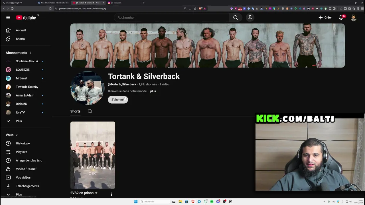
Task: Open the account avatar menu
Action: tap(354, 18)
